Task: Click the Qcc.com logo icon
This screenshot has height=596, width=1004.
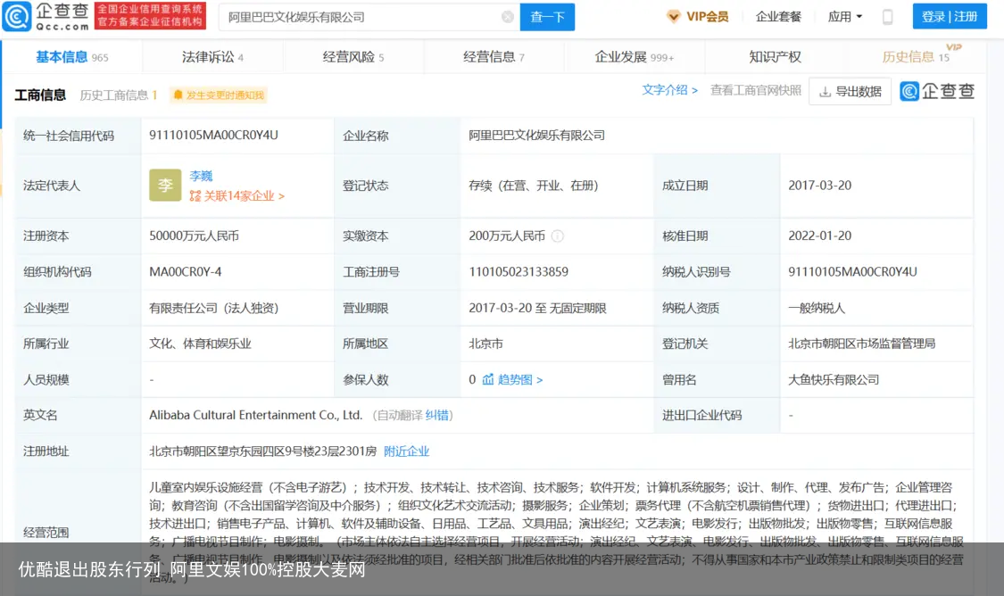Action: (17, 16)
